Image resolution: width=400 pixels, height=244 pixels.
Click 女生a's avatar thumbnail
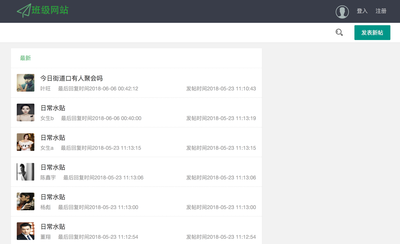[x=25, y=142]
